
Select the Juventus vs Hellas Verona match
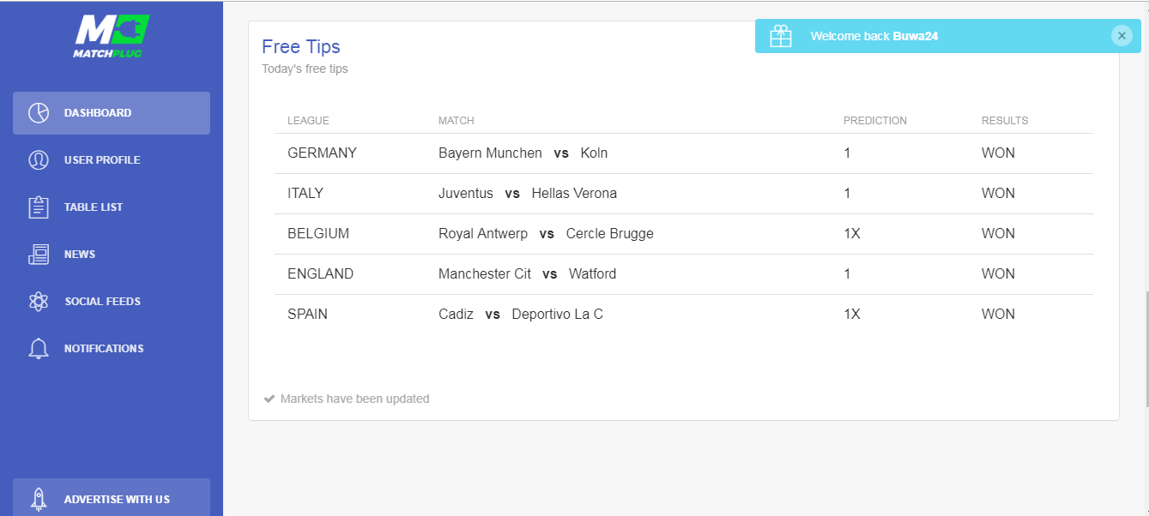(528, 194)
